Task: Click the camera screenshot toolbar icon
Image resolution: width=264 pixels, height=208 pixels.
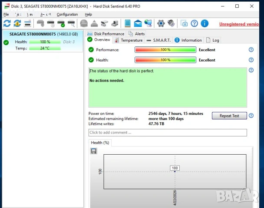Action: 184,23
